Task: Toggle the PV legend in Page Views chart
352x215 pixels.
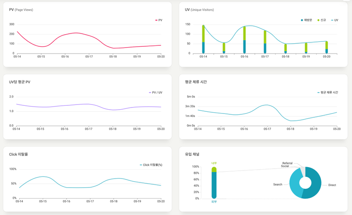Action: [159, 20]
